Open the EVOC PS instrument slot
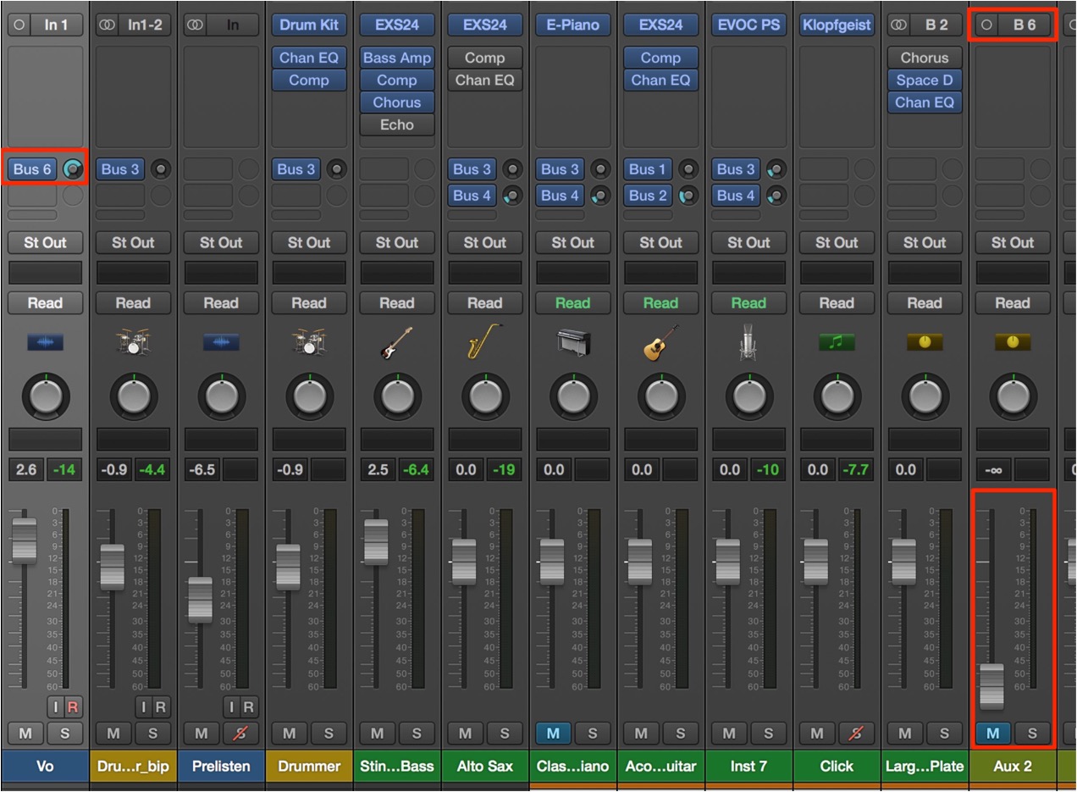Screen dimensions: 1077x792 (749, 25)
